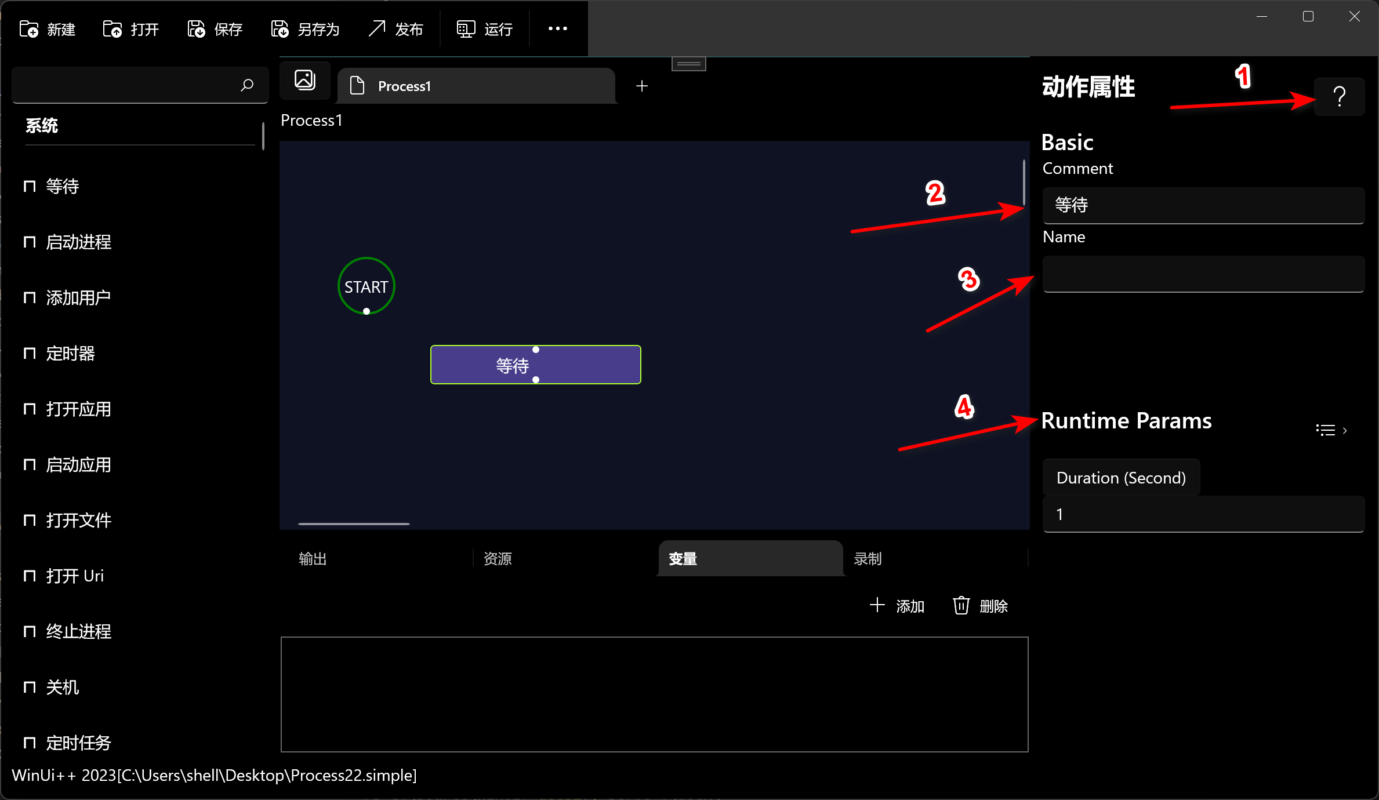Click the 添加 variable button
1379x800 pixels.
[x=897, y=606]
